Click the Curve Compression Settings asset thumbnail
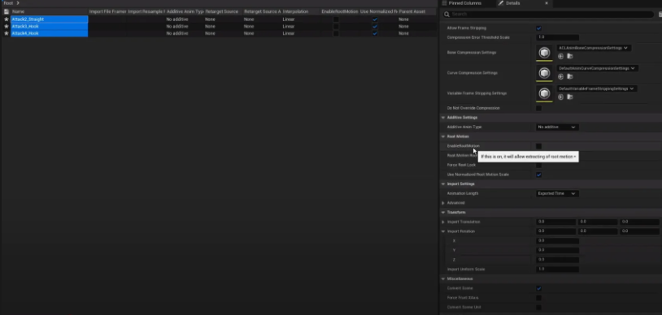The height and width of the screenshot is (315, 662). 544,73
